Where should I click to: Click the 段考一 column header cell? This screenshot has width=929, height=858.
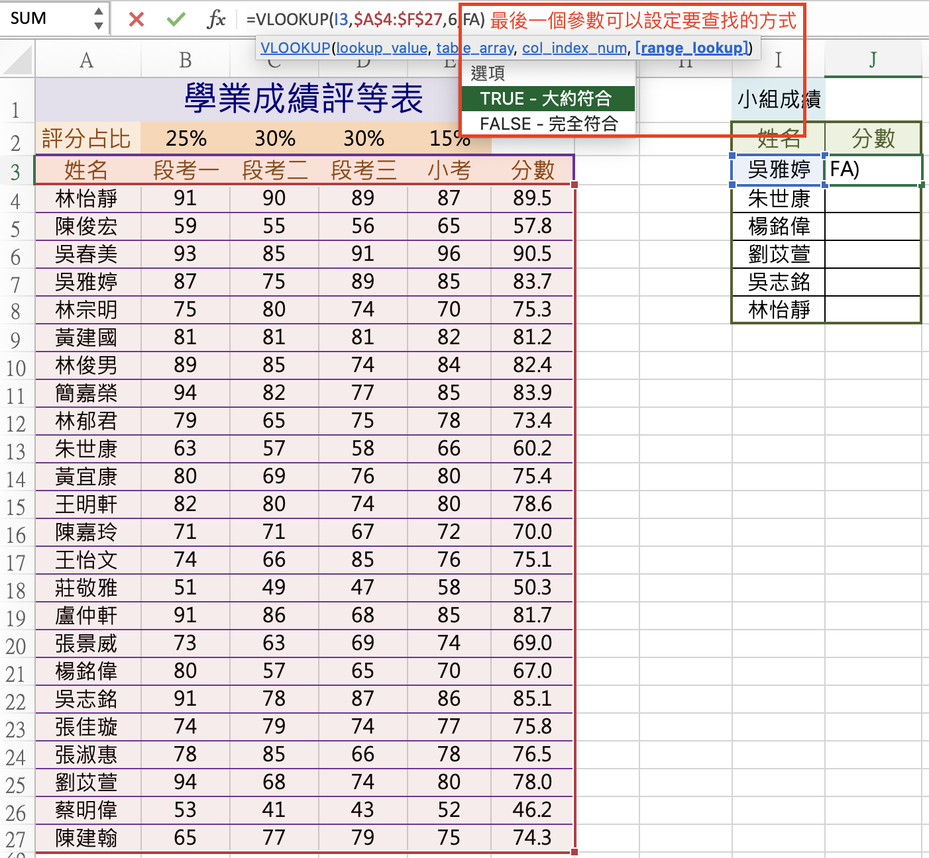(x=186, y=170)
